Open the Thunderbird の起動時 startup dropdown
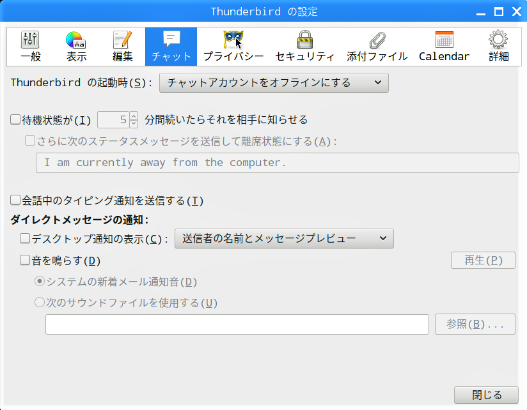Screen dimensions: 527x410 [274, 82]
